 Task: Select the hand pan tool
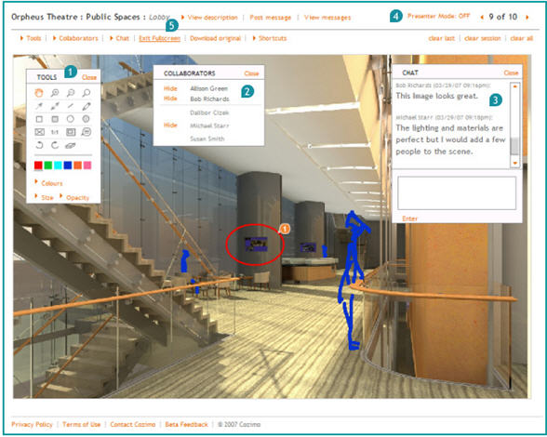tap(39, 93)
